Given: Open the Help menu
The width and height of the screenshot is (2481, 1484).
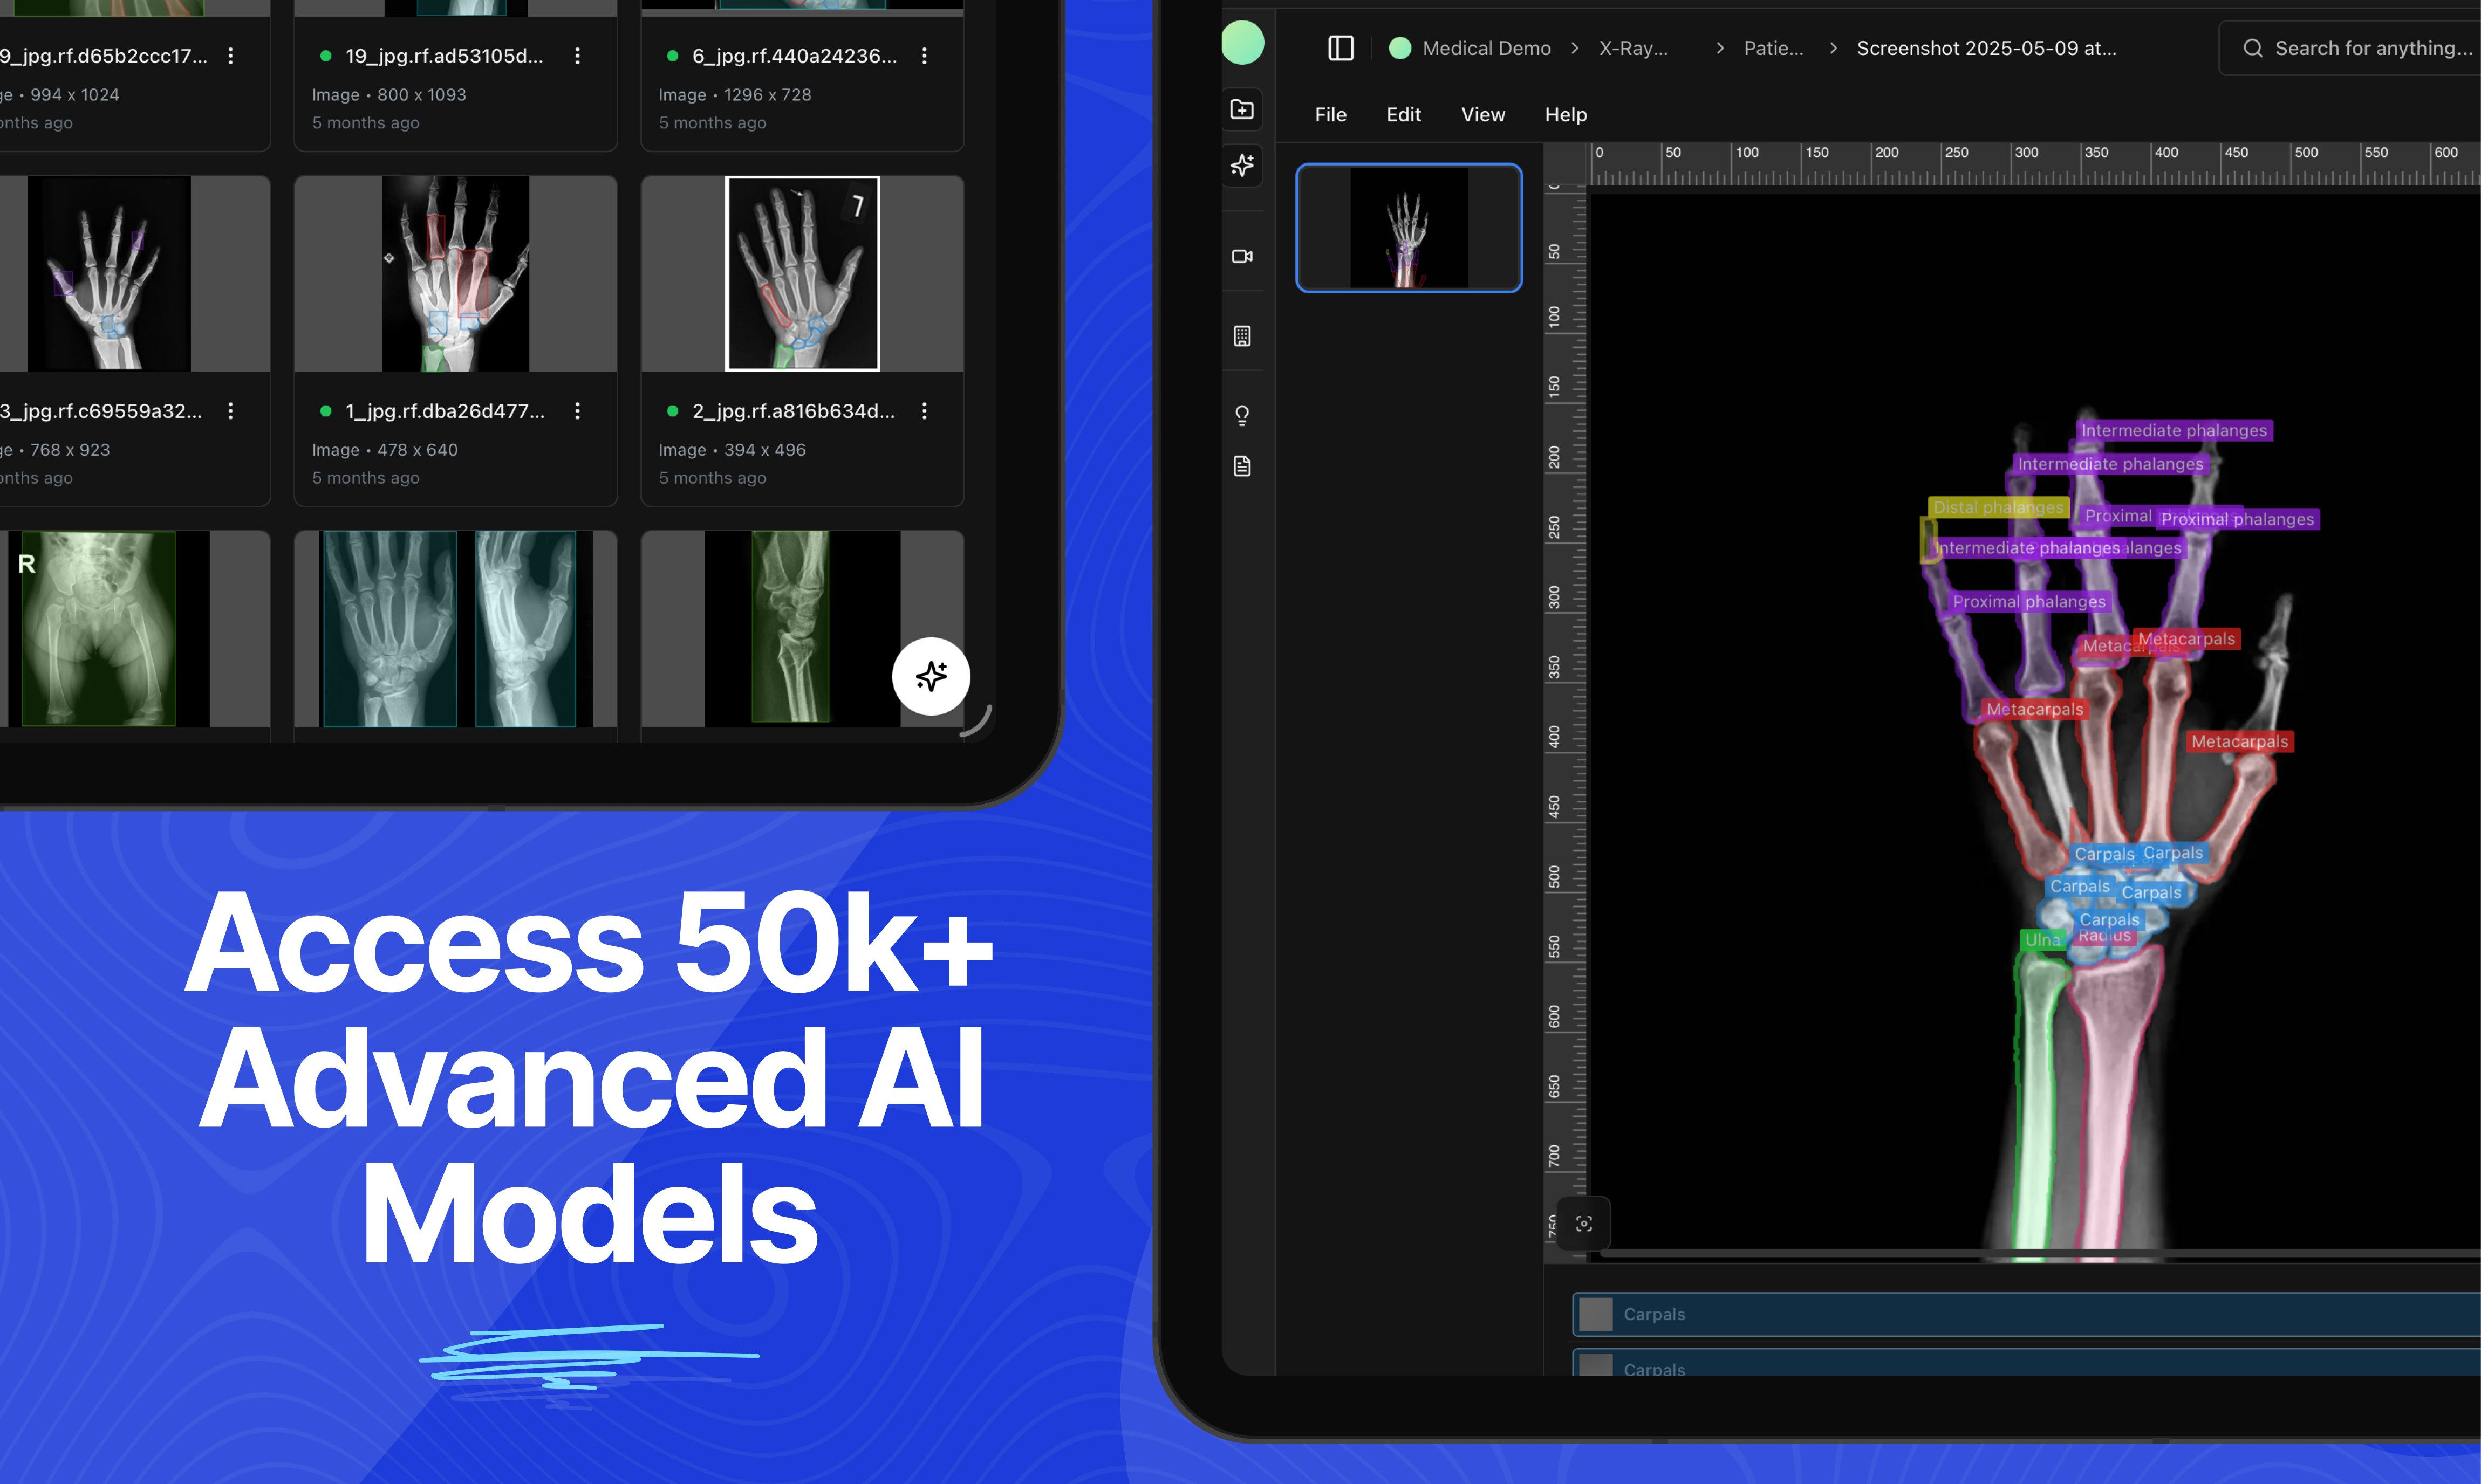Looking at the screenshot, I should tap(1566, 115).
